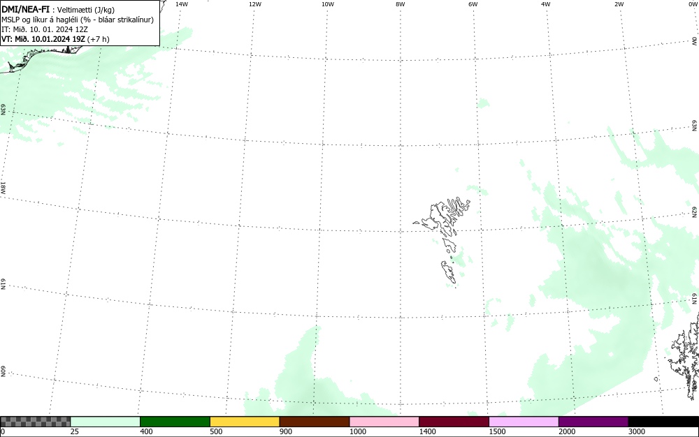699x437 pixels.
Task: Select the light green 25–400 legend swatch
Action: pyautogui.click(x=106, y=422)
